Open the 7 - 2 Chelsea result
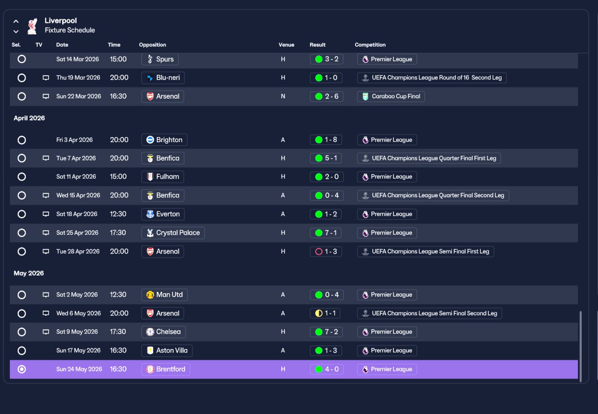598x414 pixels. [327, 332]
